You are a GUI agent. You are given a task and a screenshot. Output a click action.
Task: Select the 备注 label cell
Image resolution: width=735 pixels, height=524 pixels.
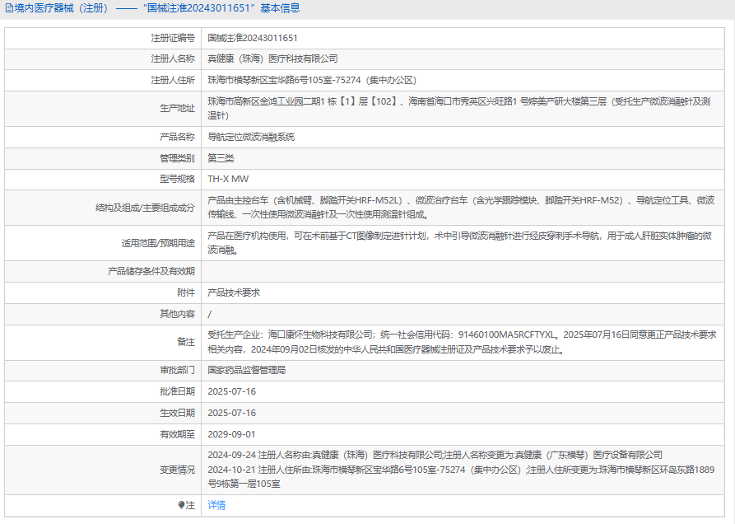[103, 343]
